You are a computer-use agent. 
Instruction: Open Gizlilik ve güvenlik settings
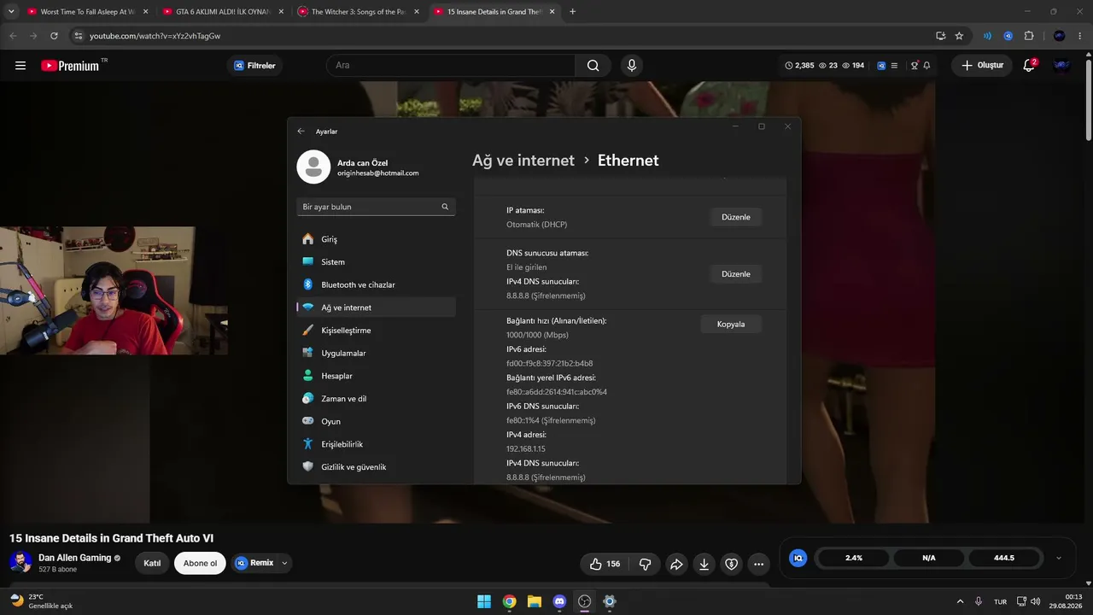(376, 467)
